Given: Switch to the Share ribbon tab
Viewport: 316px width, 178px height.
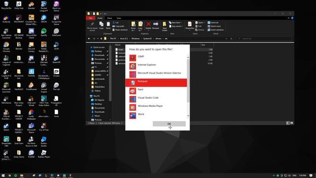Looking at the screenshot, I should [x=110, y=18].
